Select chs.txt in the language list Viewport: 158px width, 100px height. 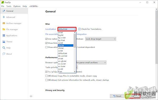pos(66,45)
